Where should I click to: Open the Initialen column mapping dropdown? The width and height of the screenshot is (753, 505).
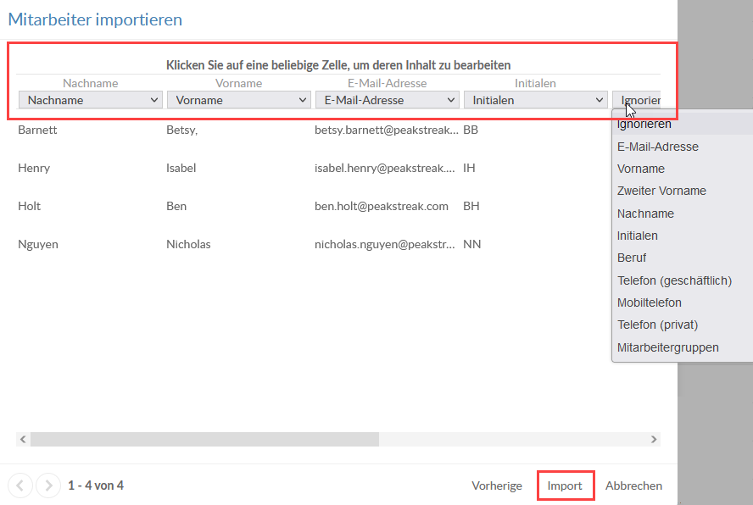pos(535,100)
